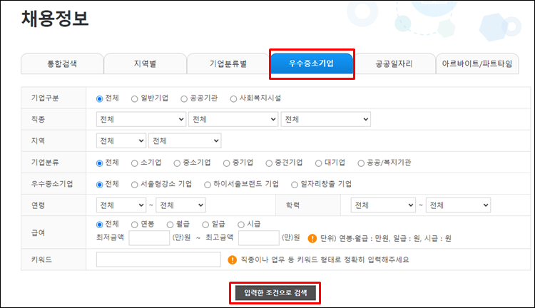Open the first 직종 dropdown
Image resolution: width=535 pixels, height=308 pixels.
(141, 119)
